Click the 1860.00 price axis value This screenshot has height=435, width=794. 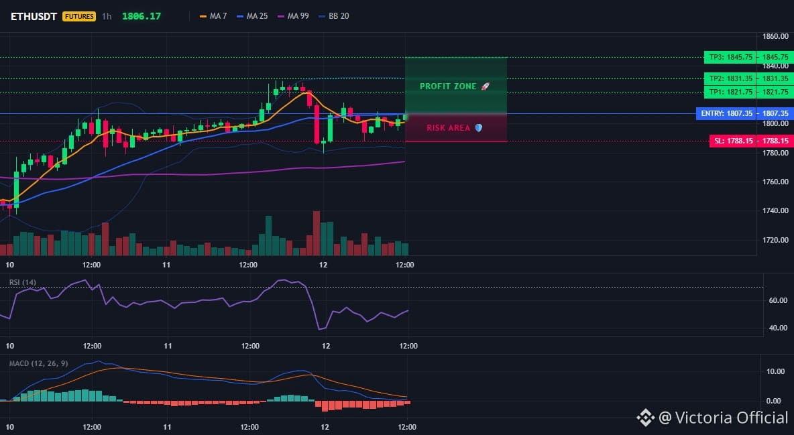tap(776, 36)
